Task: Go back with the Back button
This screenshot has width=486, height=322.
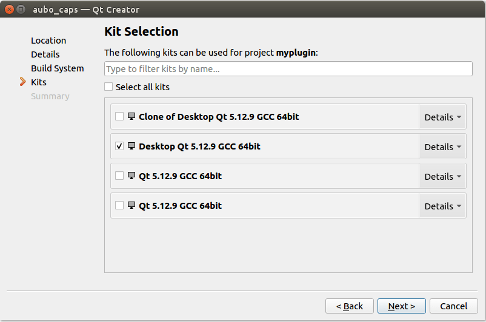Action: pyautogui.click(x=349, y=306)
